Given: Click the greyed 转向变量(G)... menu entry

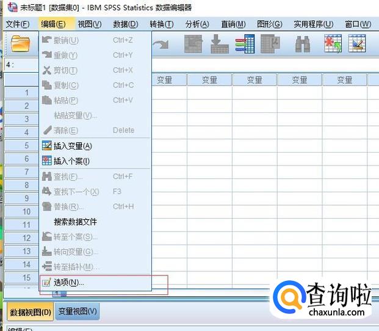Looking at the screenshot, I should (95, 252).
